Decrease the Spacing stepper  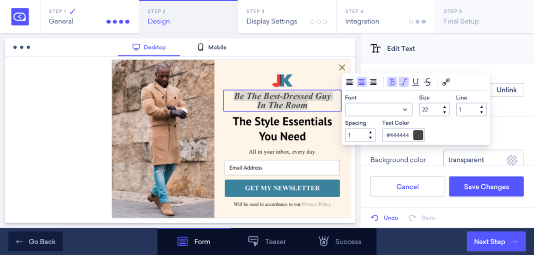pos(370,138)
